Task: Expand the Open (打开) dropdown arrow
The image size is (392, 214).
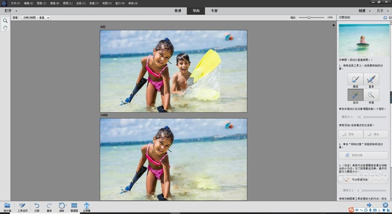Action: click(x=16, y=11)
